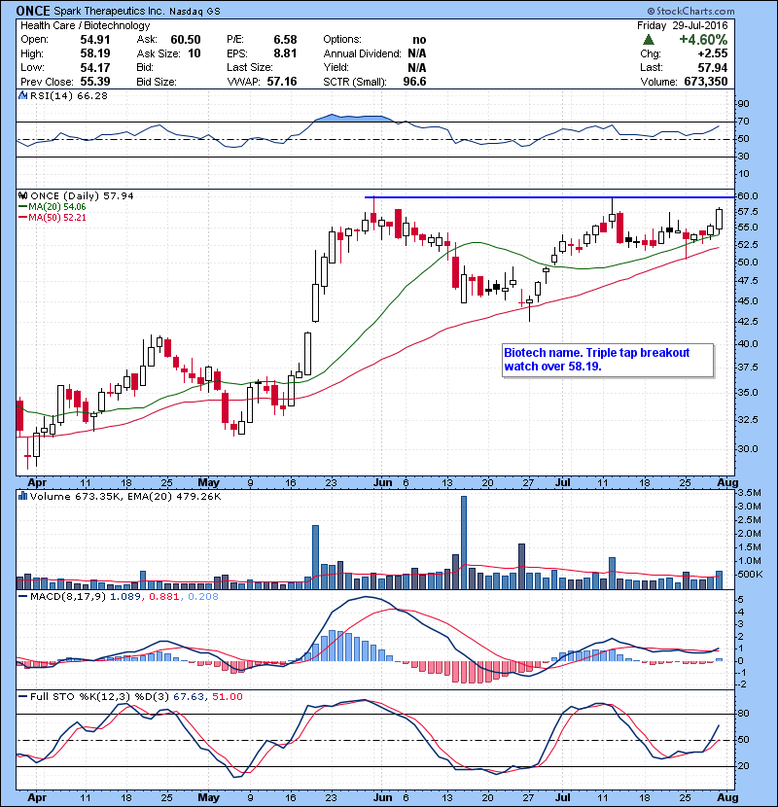Click the tallest volume bar in mid-June
Viewport: 778px width, 807px height.
tap(464, 543)
